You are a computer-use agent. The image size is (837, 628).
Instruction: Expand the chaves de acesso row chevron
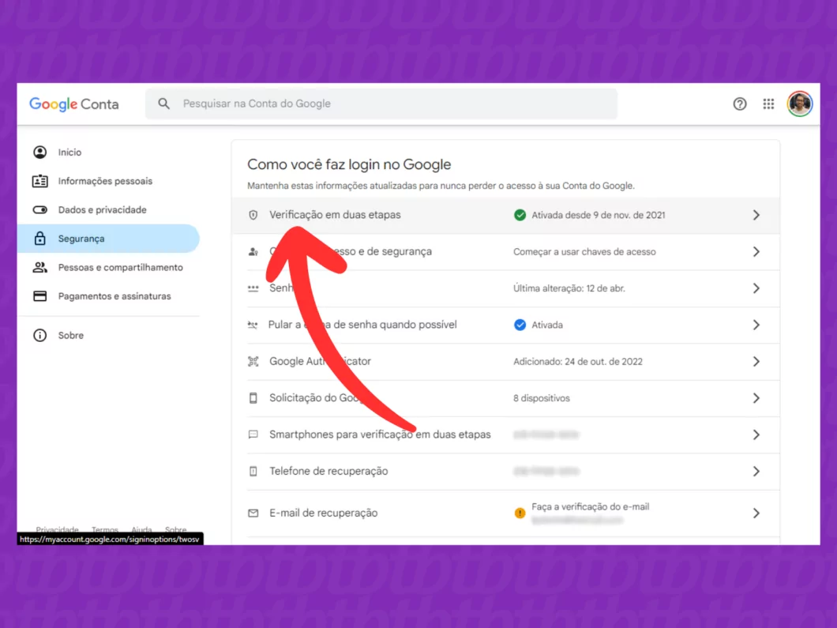coord(756,251)
